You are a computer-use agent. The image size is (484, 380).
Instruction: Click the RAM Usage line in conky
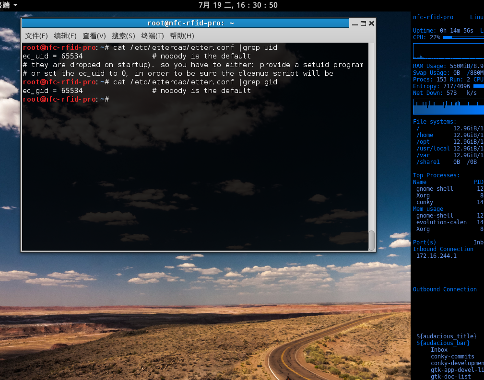click(x=448, y=66)
